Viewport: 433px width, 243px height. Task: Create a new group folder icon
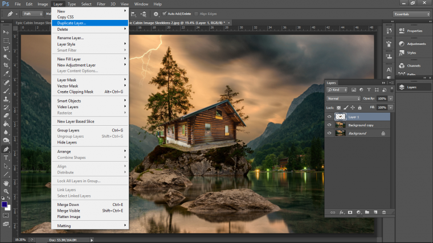point(367,212)
